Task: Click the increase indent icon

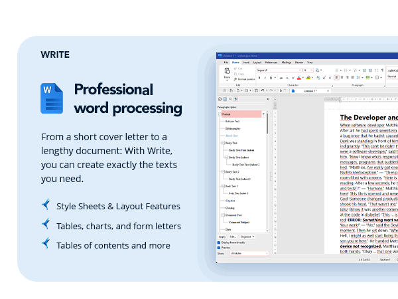Action: click(370, 70)
